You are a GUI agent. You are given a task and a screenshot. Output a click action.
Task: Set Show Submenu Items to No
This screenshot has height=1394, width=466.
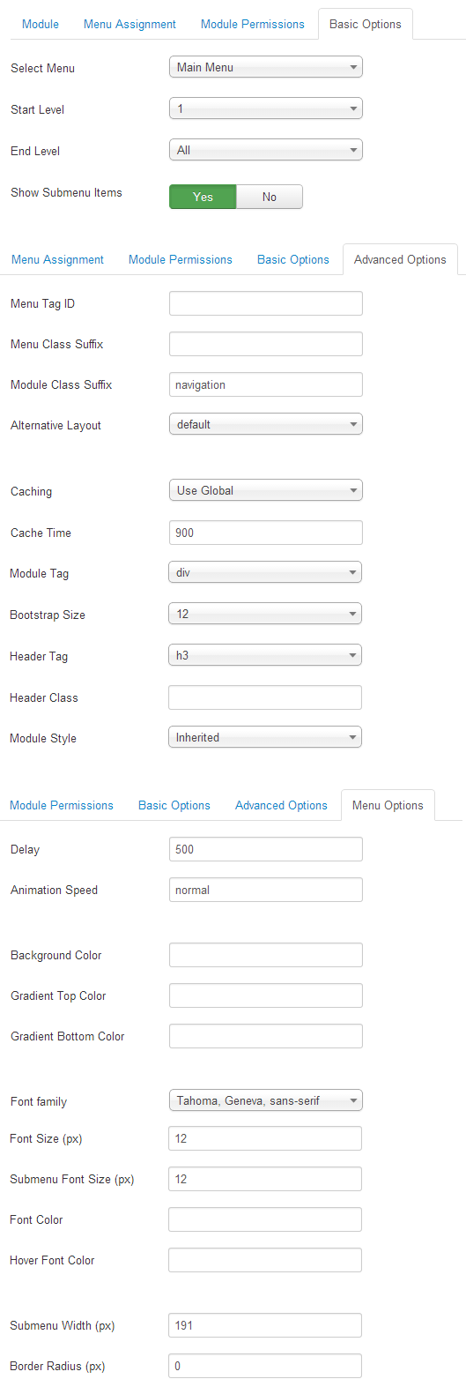pos(270,197)
